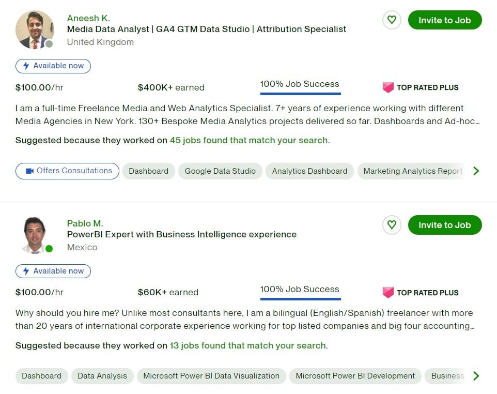Click Aneesh K.'s profile photo
497x394 pixels.
pos(35,29)
